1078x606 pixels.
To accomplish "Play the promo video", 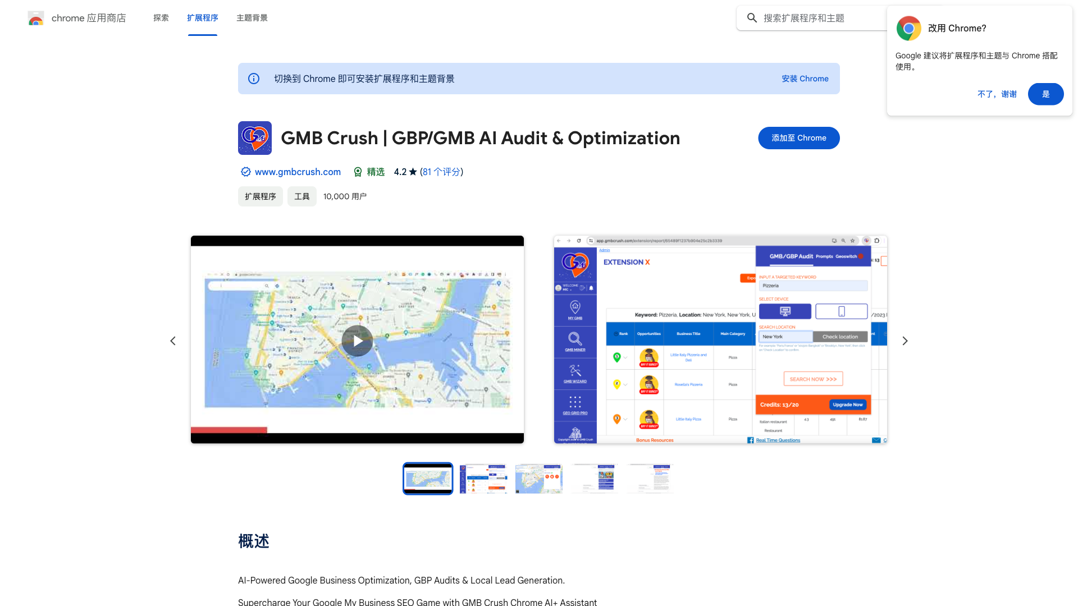I will coord(357,341).
